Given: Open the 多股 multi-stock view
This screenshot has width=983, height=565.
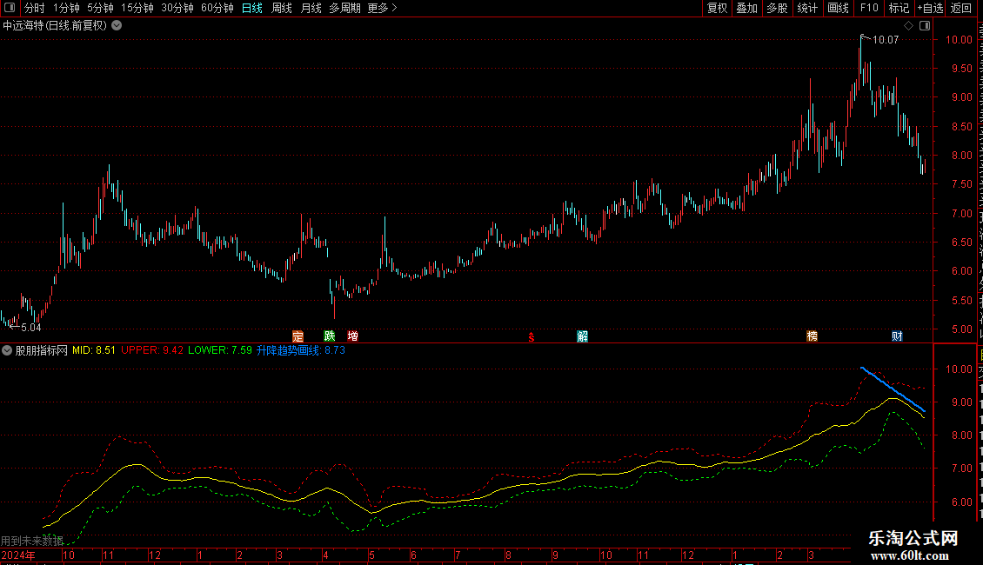Looking at the screenshot, I should tap(778, 8).
